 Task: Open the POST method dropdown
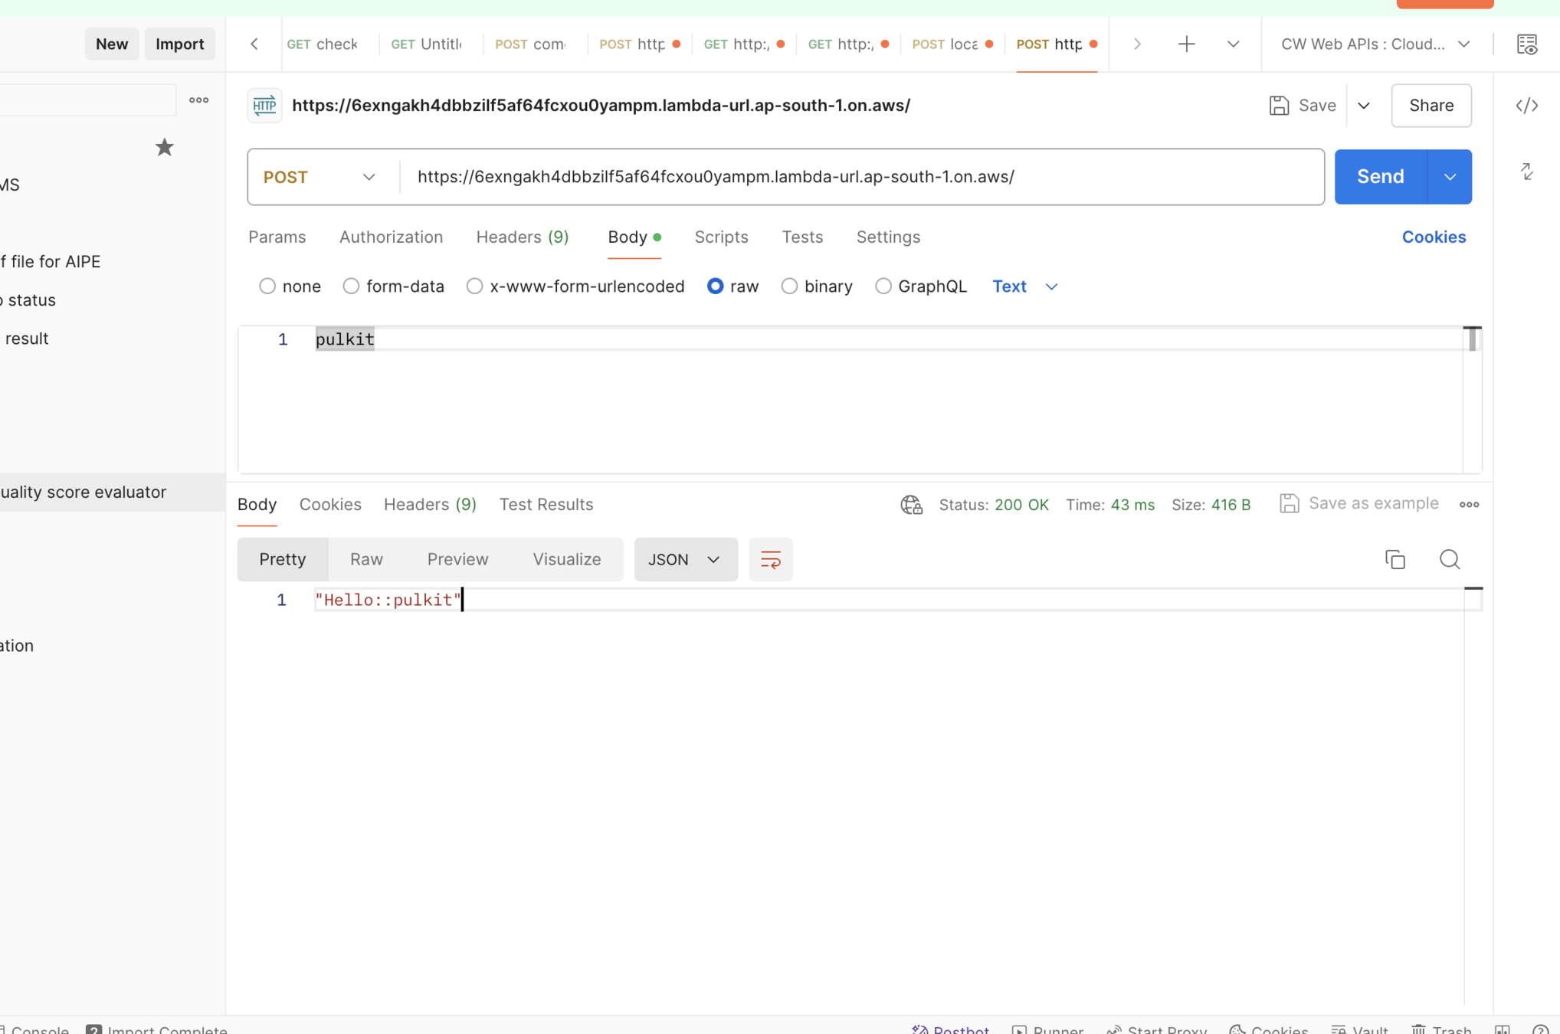pos(320,177)
